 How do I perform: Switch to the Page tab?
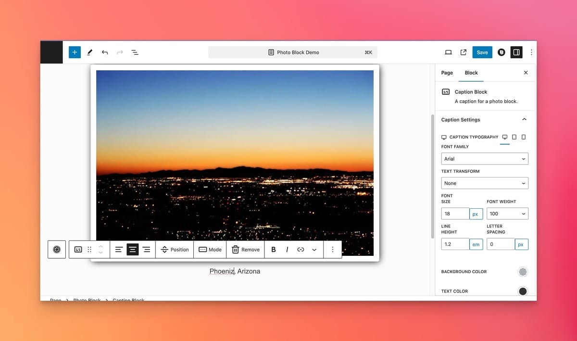447,73
